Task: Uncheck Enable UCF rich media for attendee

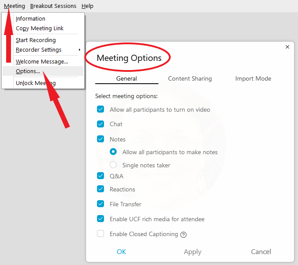Action: [x=101, y=219]
